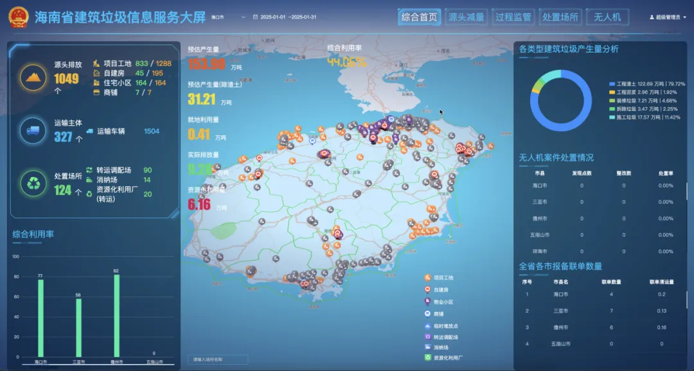This screenshot has width=694, height=371.
Task: Click the 处置场所 recycle icon
Action: tap(33, 184)
